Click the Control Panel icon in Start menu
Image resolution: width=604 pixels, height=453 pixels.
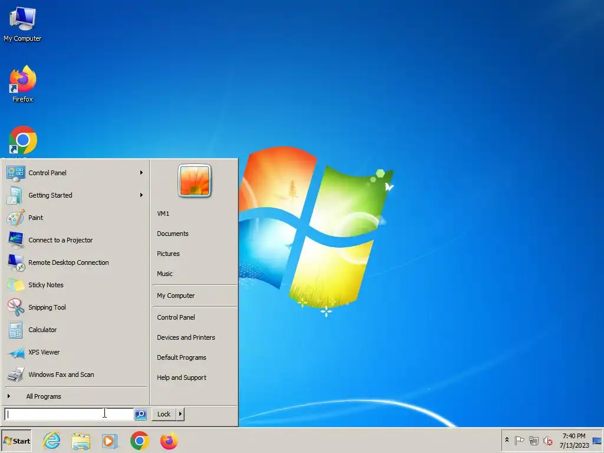tap(16, 173)
